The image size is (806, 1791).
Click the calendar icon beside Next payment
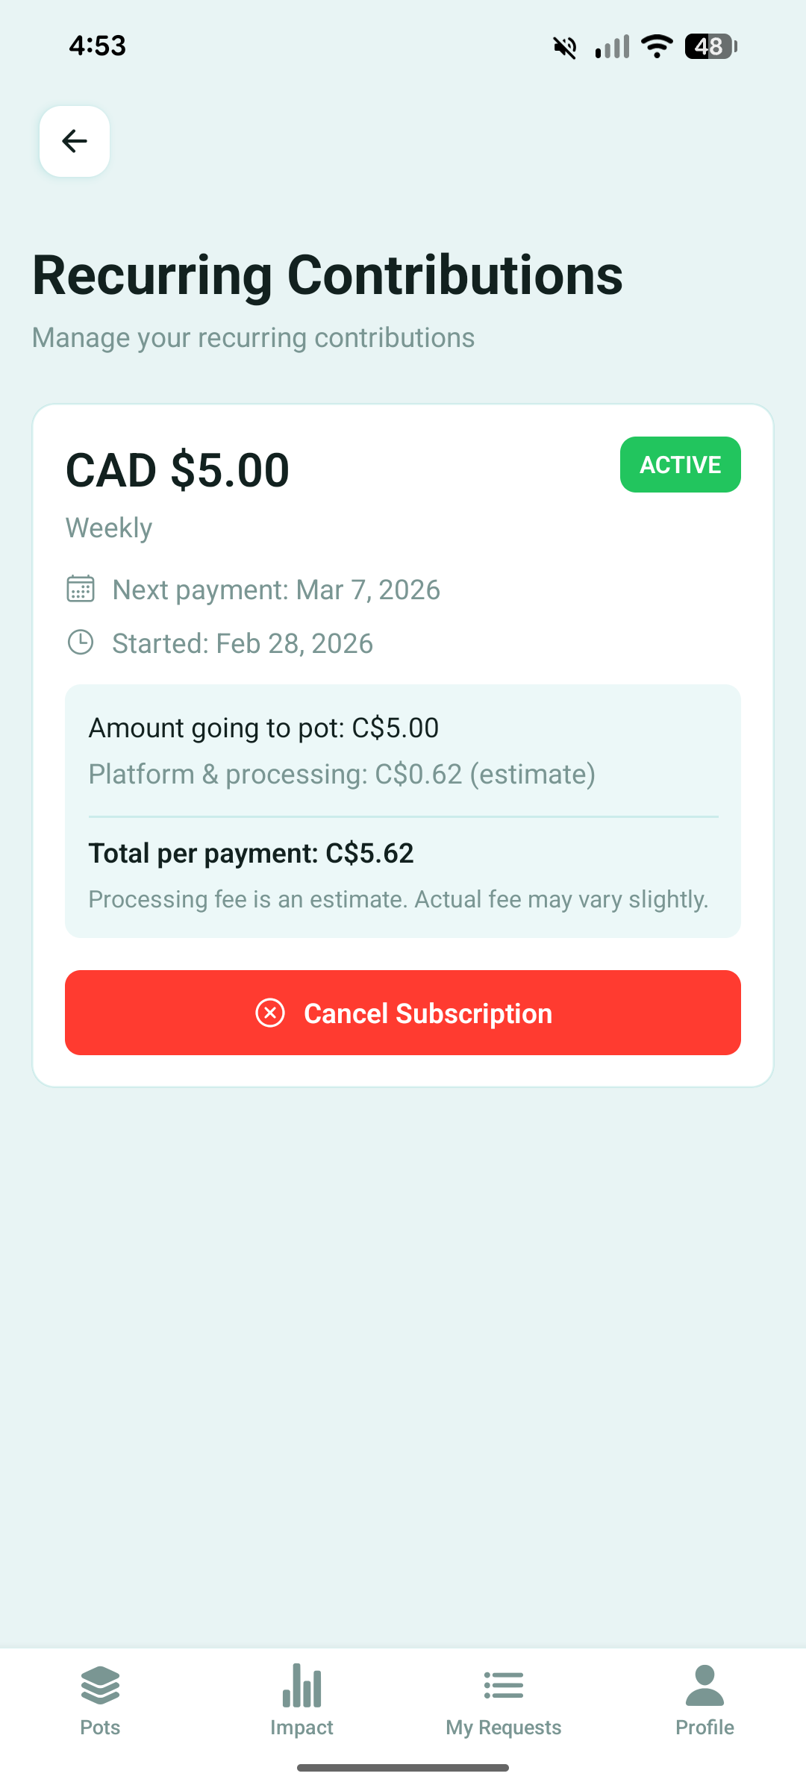click(81, 589)
